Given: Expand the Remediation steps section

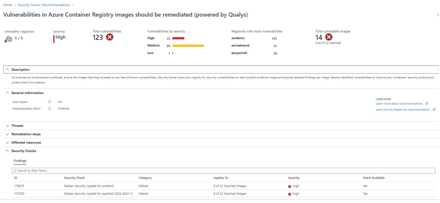Looking at the screenshot, I should pyautogui.click(x=7, y=134).
